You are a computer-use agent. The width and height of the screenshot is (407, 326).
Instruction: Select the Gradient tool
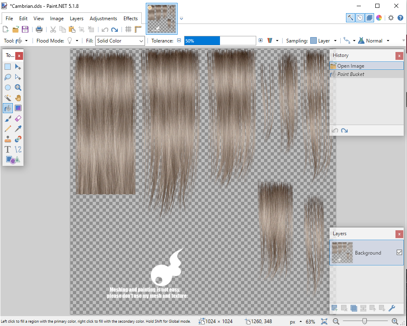click(18, 108)
